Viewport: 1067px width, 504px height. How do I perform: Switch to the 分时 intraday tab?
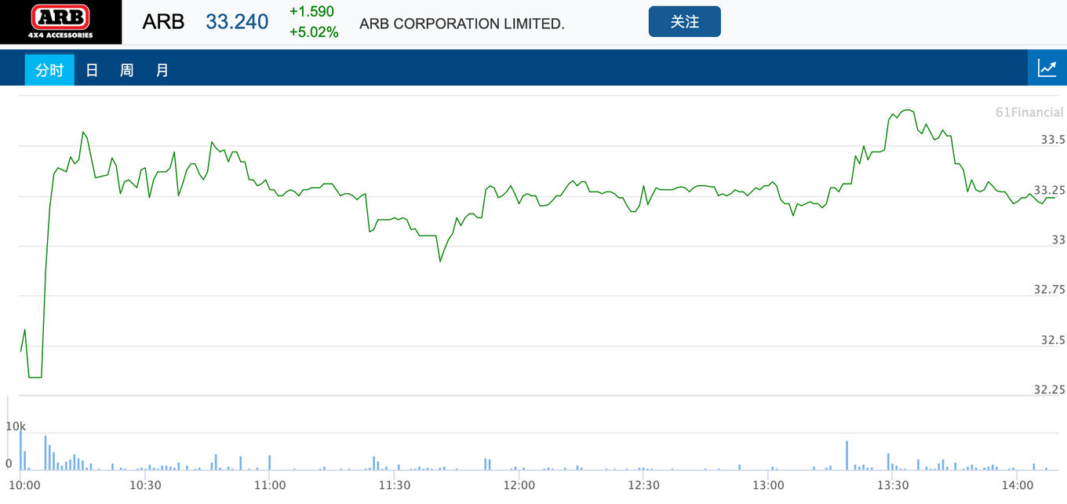[x=49, y=70]
